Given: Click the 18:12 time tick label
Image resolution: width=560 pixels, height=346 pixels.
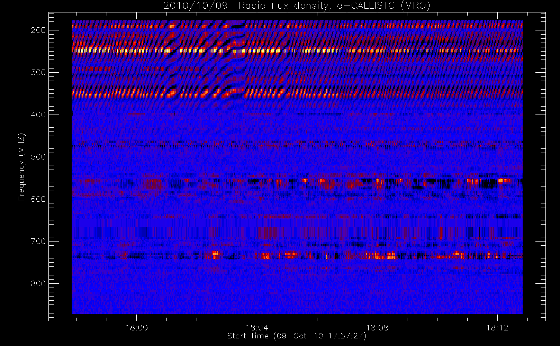Looking at the screenshot, I should [497, 328].
